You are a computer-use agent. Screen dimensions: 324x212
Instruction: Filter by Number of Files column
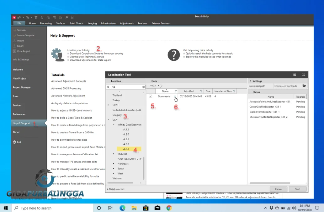point(234,91)
